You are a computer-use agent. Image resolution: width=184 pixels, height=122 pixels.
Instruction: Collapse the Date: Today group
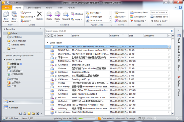point(47,43)
